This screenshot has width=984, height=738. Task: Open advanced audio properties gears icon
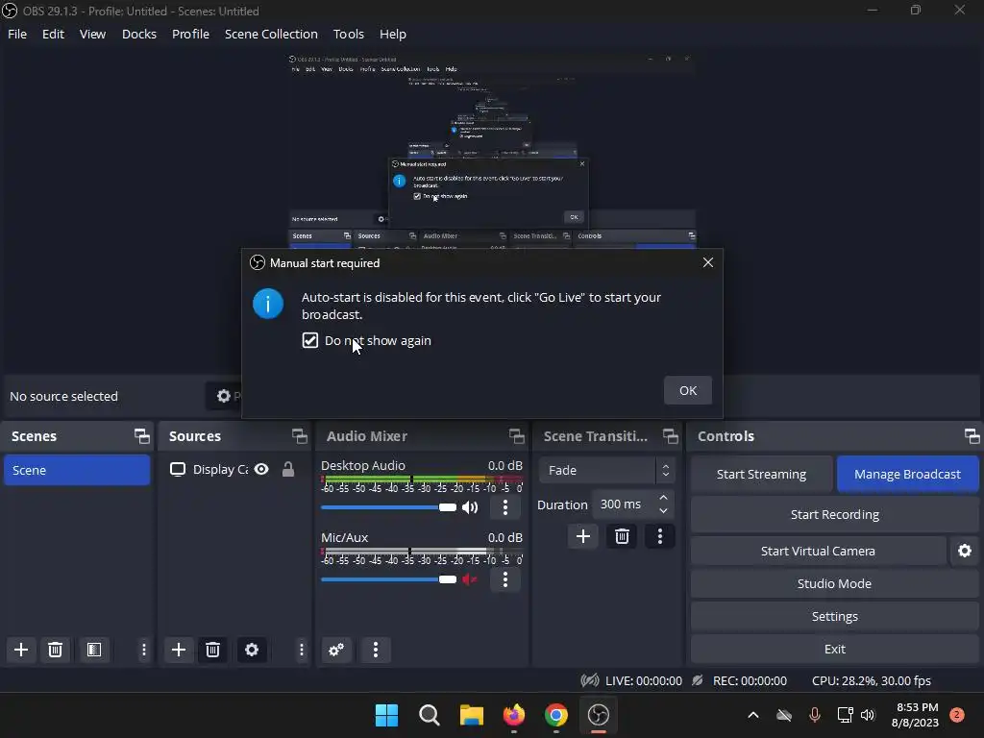tap(336, 650)
